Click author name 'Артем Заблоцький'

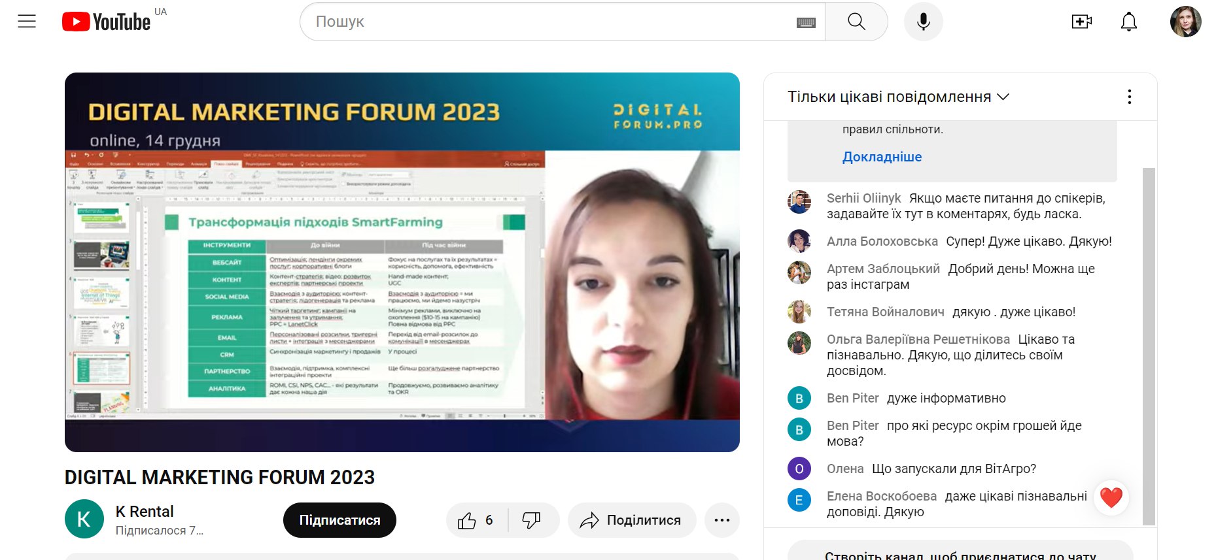coord(883,269)
